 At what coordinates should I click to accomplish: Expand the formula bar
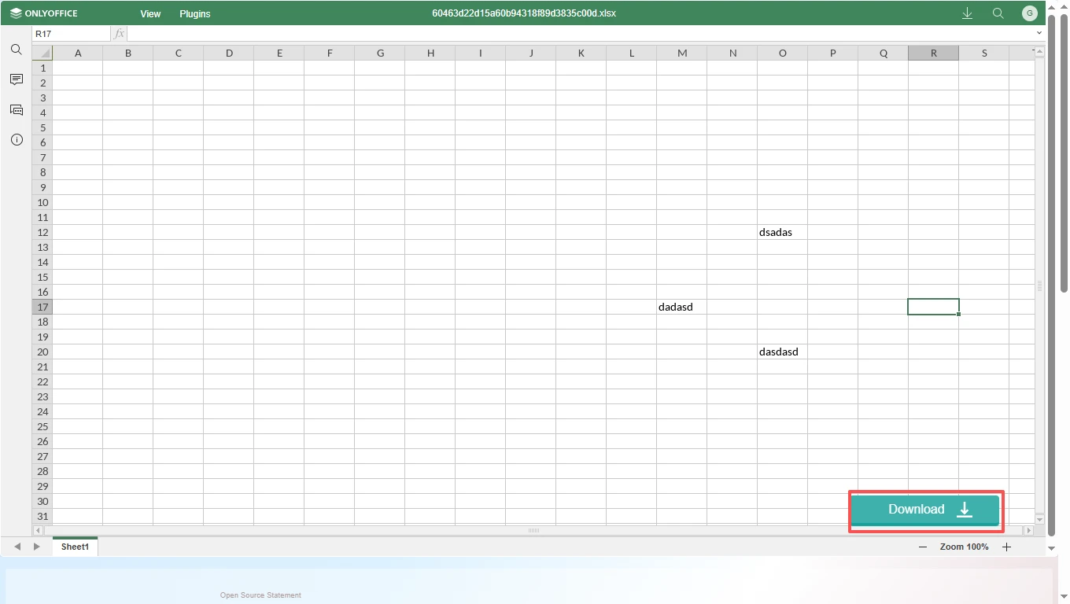tap(1039, 34)
